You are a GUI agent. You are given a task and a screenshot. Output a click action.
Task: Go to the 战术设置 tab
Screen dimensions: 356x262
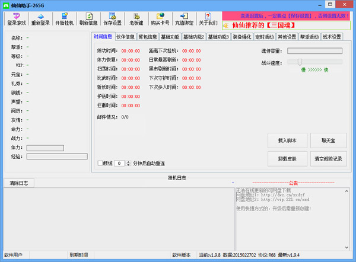coord(332,37)
